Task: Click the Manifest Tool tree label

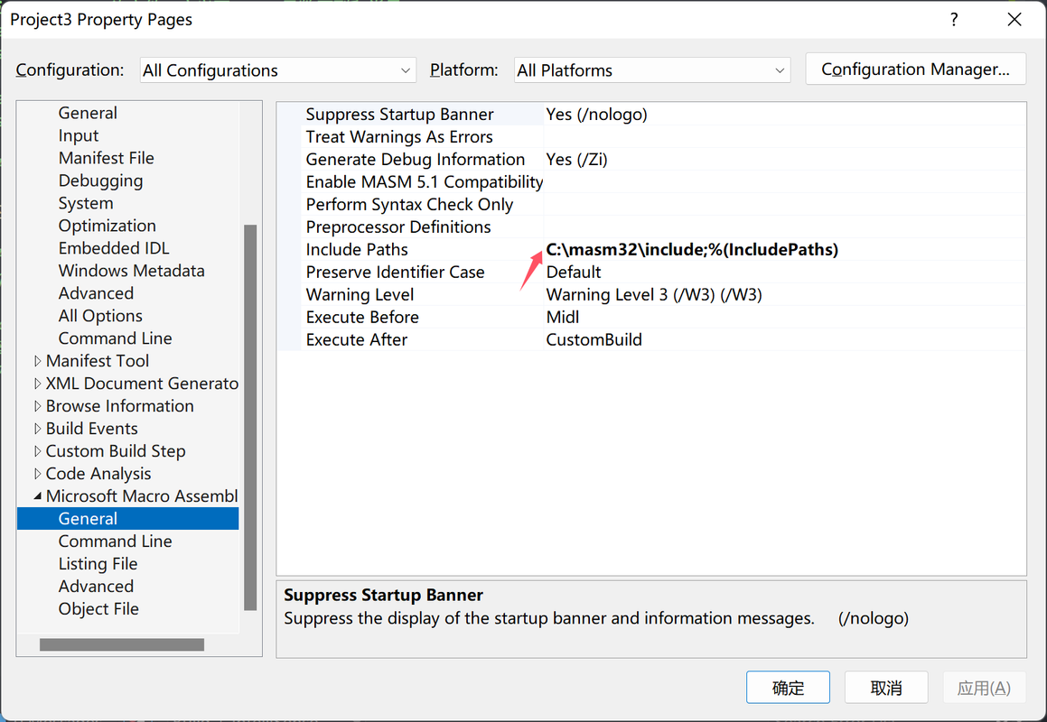Action: [97, 361]
